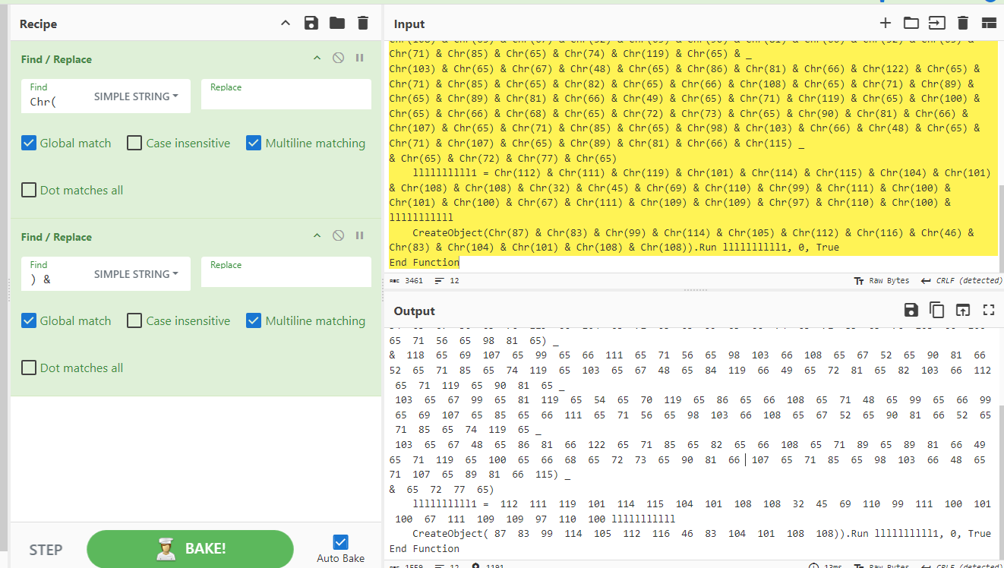This screenshot has height=568, width=1004.
Task: Collapse the first Find / Replace operation
Action: 317,58
